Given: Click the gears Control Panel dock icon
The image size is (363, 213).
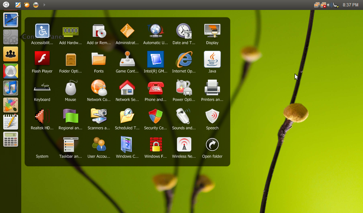Looking at the screenshot, I should pos(11,37).
